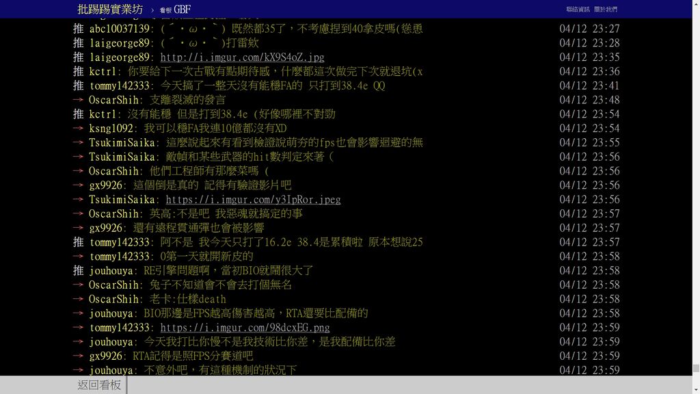Open the 批踢踢實業坊 home link
Image resolution: width=700 pixels, height=394 pixels.
tap(110, 9)
